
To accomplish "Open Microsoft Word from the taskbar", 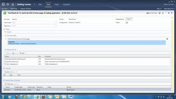I will (x=71, y=97).
